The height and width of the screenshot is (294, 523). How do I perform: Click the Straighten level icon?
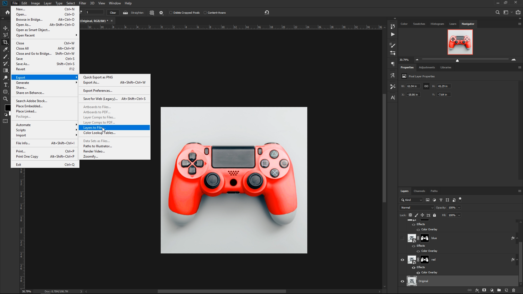pos(125,13)
